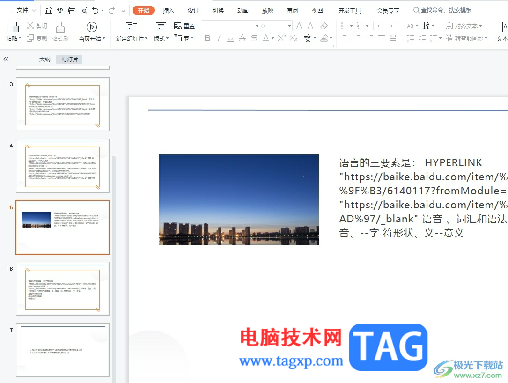
Task: Toggle justify text alignment
Action: (382, 38)
